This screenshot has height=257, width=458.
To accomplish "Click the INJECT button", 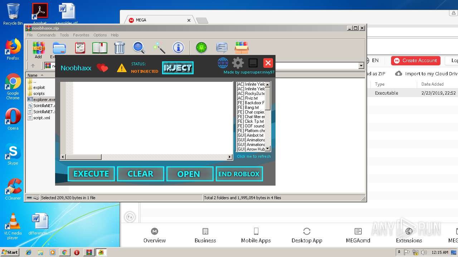I will [178, 68].
